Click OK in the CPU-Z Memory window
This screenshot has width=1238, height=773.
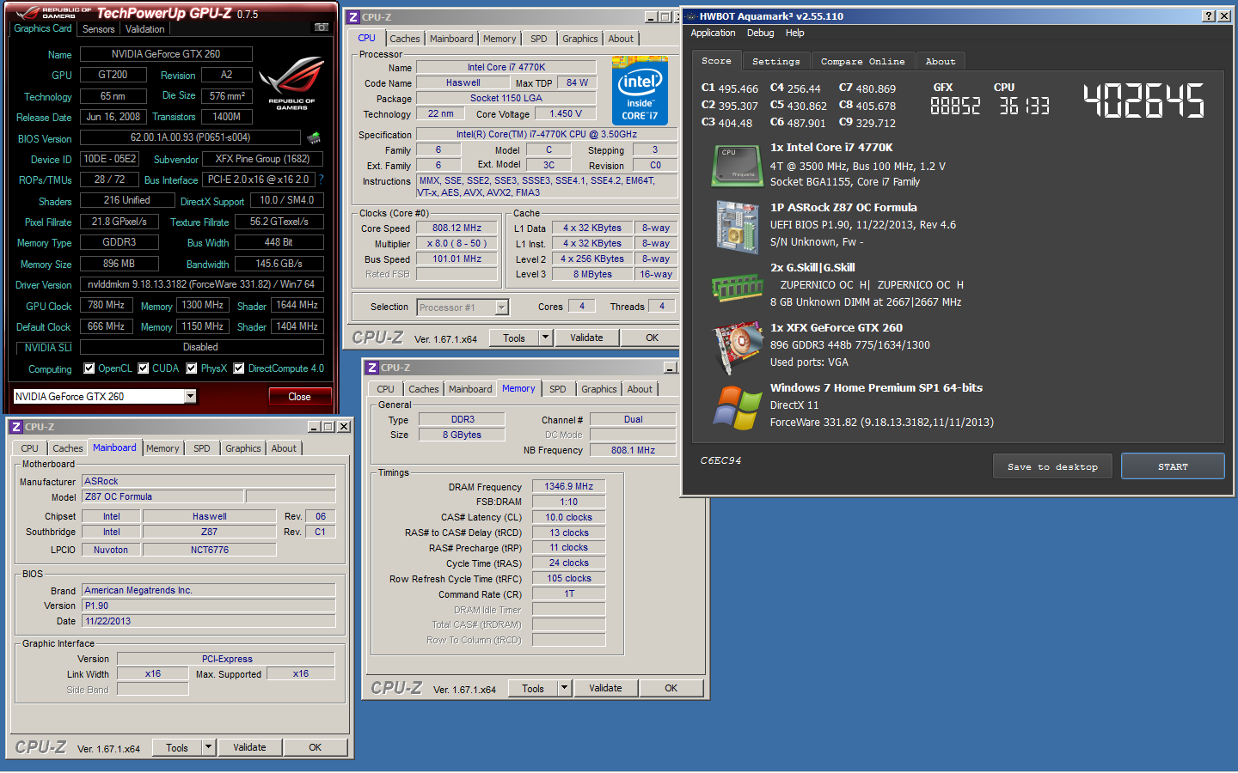pos(671,688)
